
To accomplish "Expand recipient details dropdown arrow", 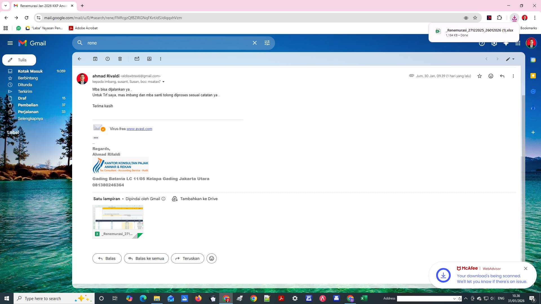I will coord(163,82).
